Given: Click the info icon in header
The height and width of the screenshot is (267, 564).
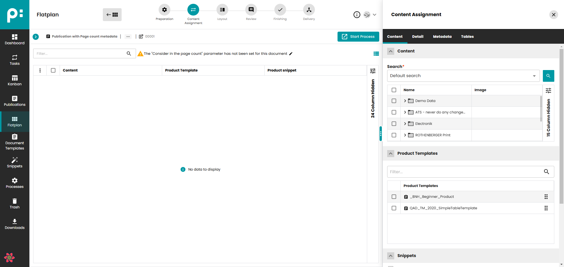Looking at the screenshot, I should click(357, 15).
